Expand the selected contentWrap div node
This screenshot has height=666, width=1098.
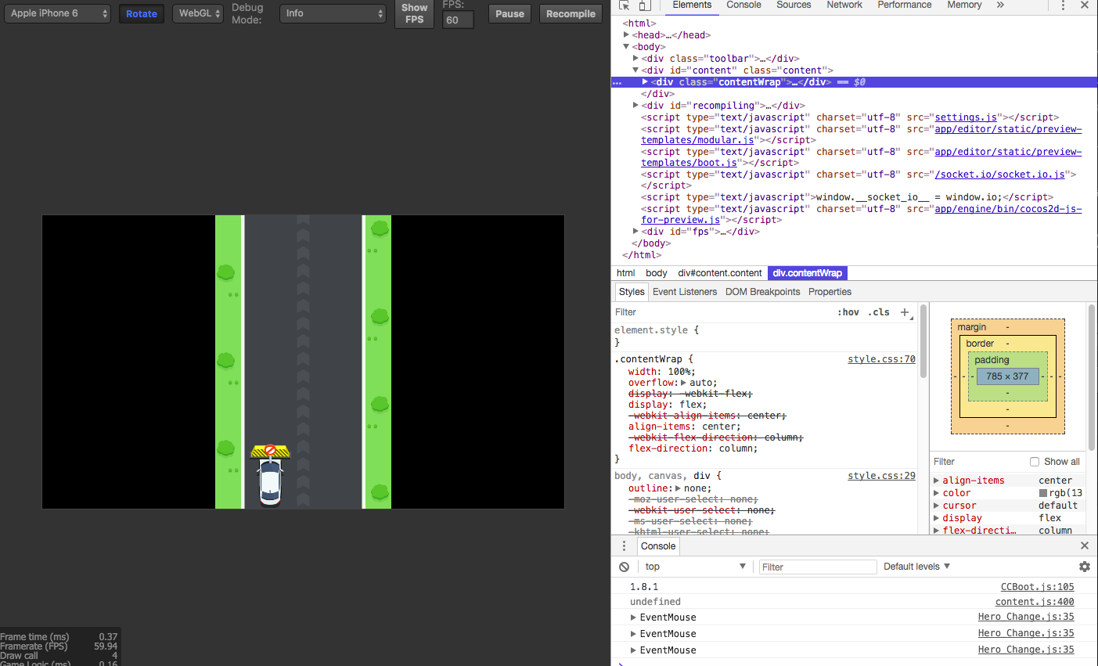point(645,82)
